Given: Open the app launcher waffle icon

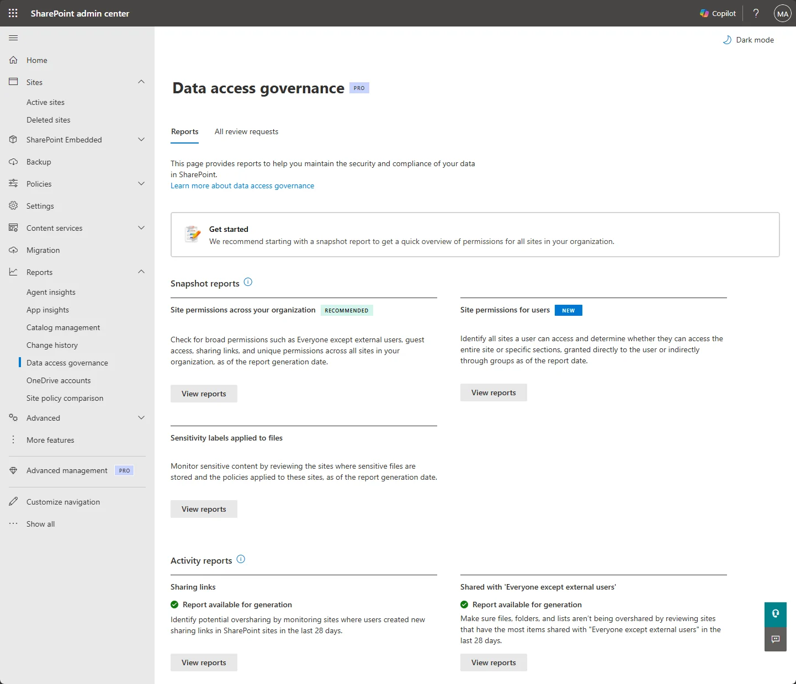Looking at the screenshot, I should (13, 13).
